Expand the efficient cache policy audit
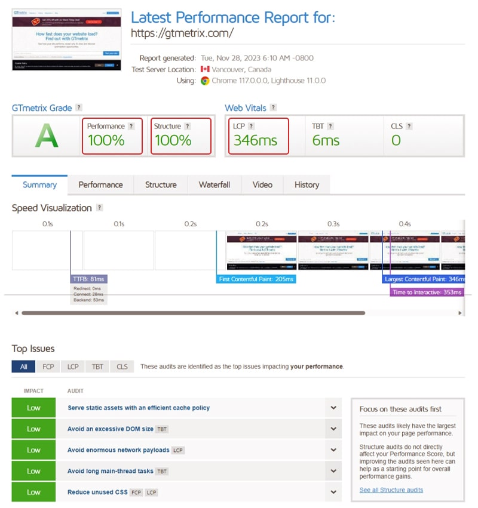Viewport: 478px width, 508px height. coord(333,408)
